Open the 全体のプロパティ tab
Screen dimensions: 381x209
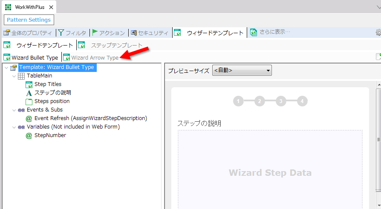coord(28,33)
